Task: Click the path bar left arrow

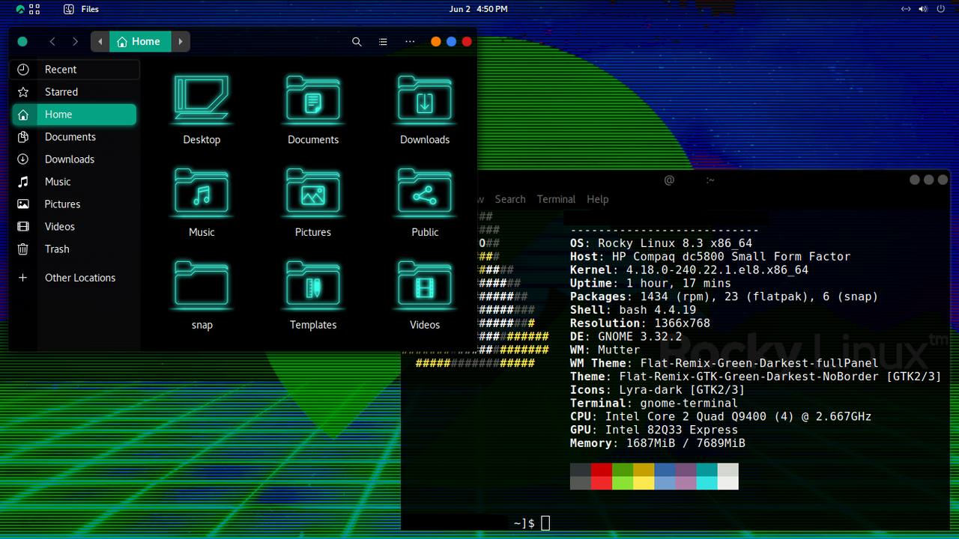Action: coord(100,42)
